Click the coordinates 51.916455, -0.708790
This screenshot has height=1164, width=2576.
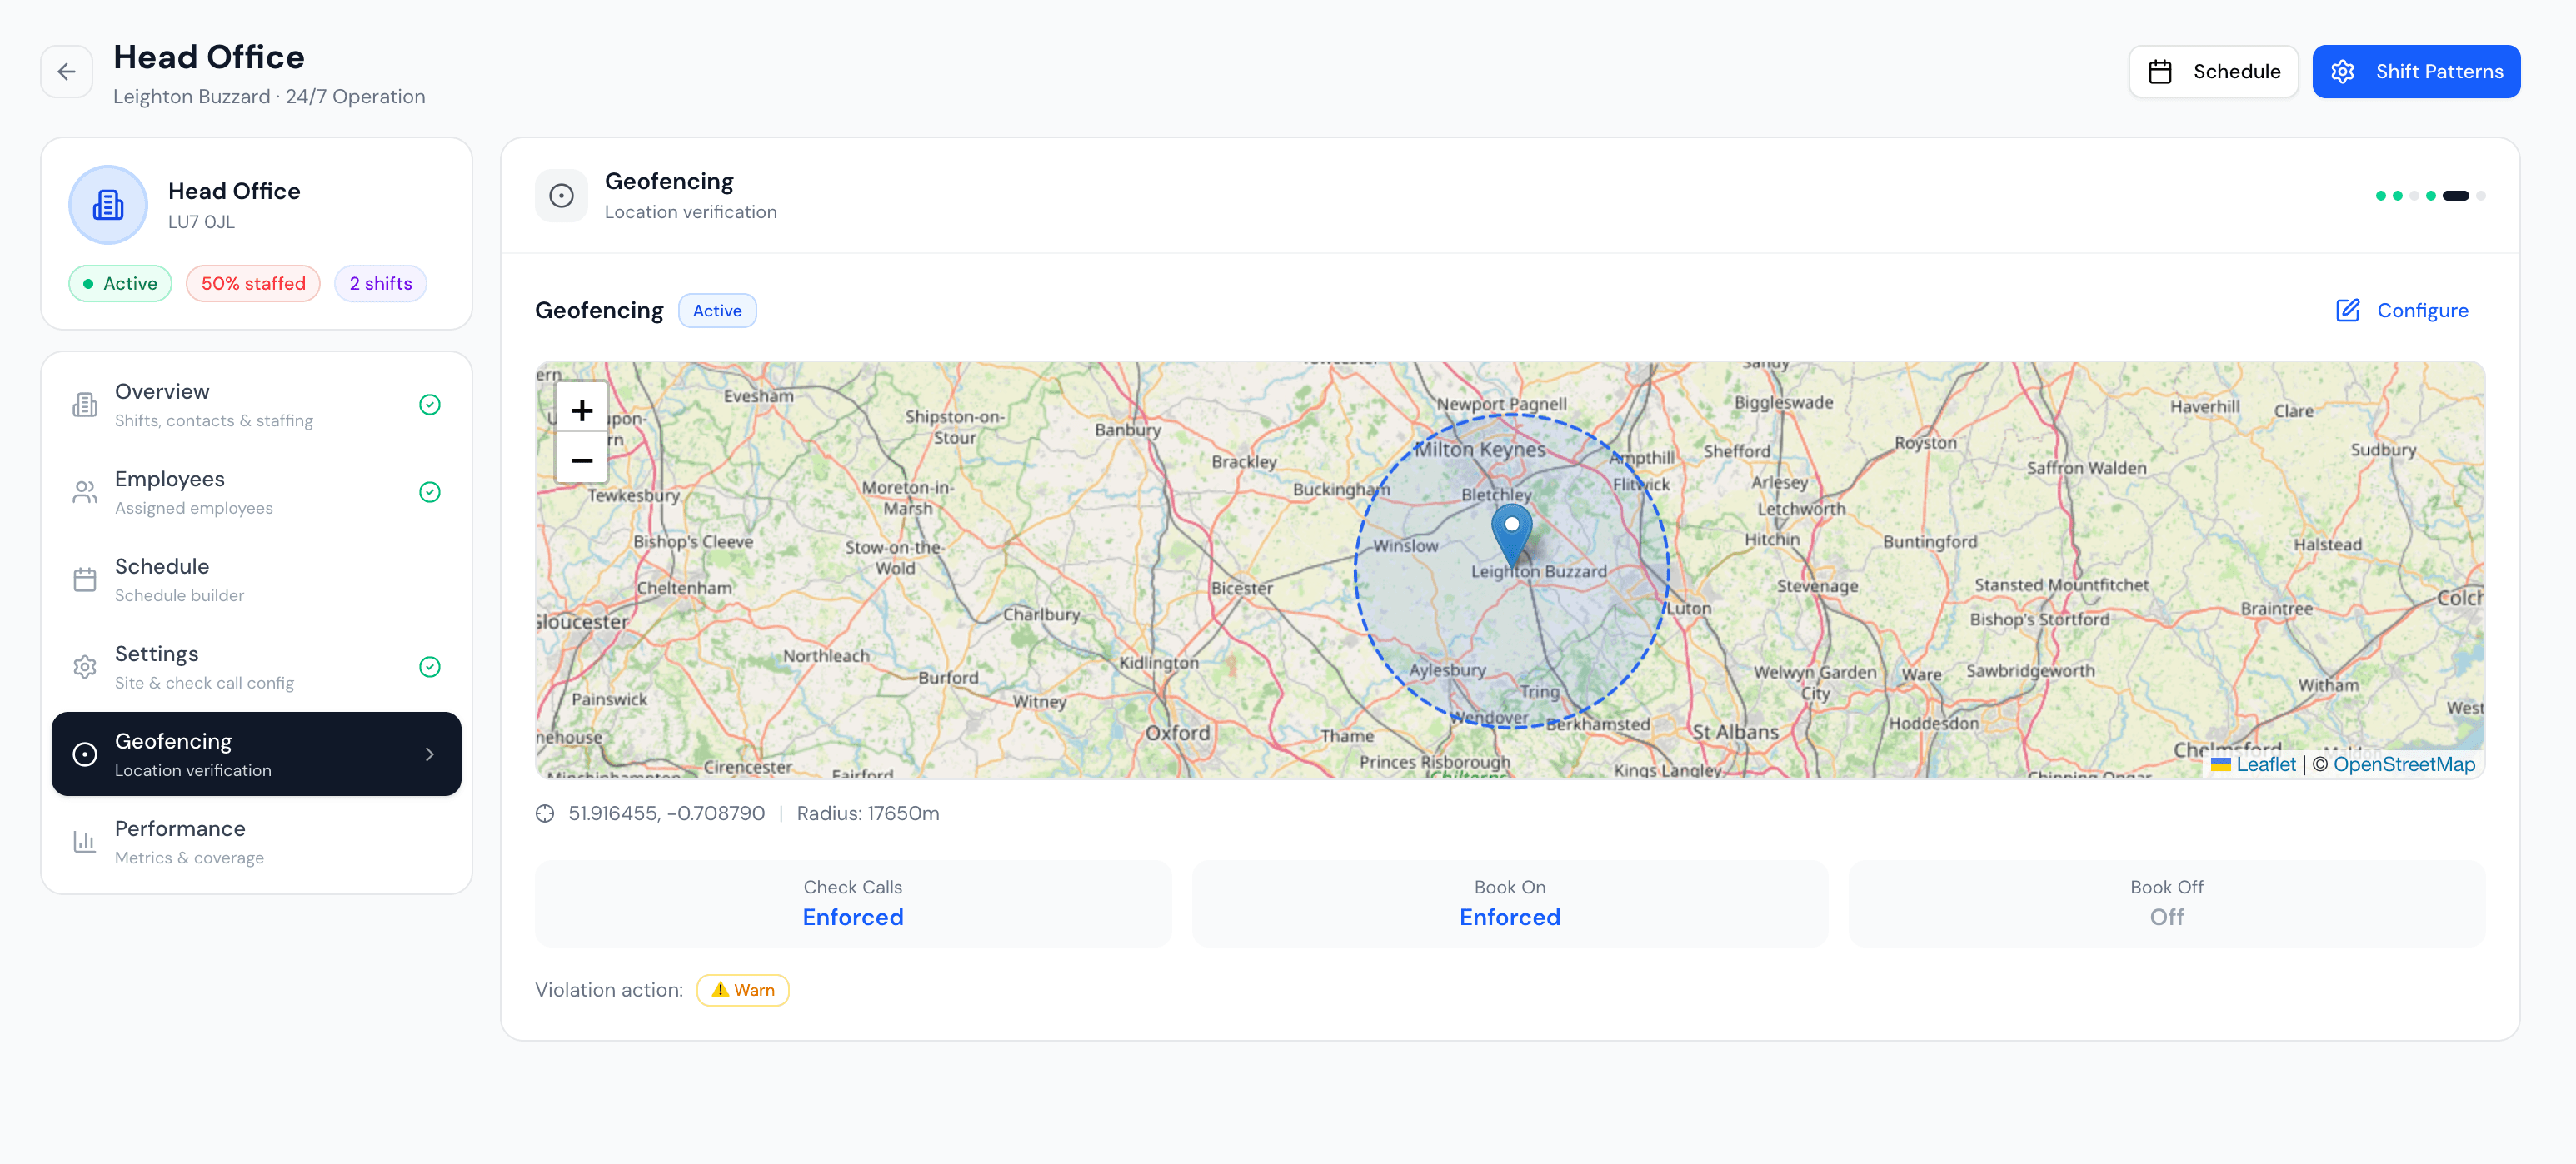point(666,814)
